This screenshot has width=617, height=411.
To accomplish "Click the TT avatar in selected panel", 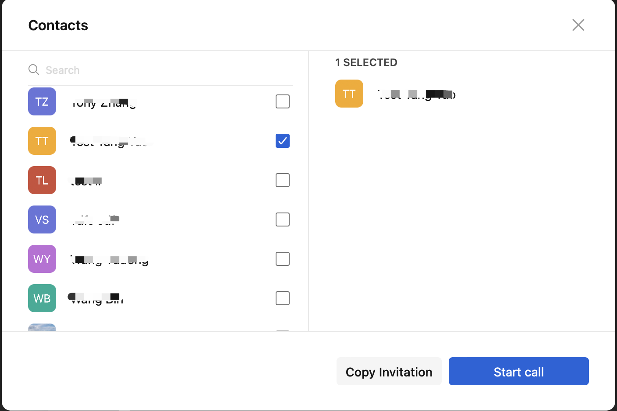I will (x=349, y=94).
